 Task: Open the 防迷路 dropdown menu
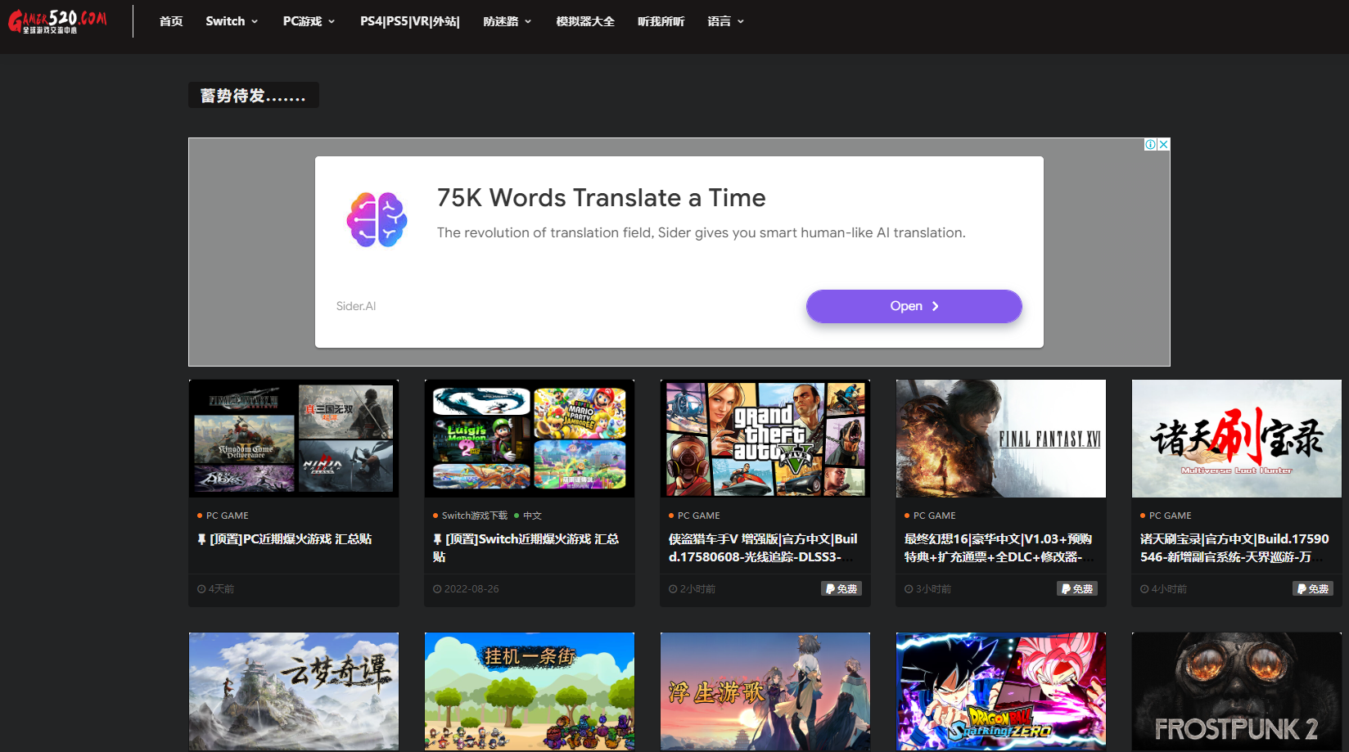click(507, 21)
